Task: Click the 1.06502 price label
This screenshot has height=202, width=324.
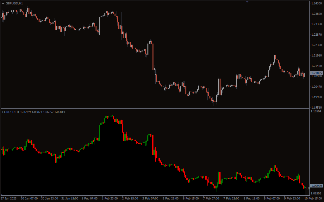Action: click(x=316, y=193)
